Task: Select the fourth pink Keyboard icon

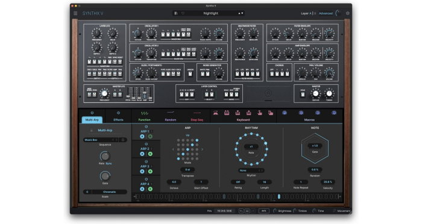Action: (x=248, y=113)
